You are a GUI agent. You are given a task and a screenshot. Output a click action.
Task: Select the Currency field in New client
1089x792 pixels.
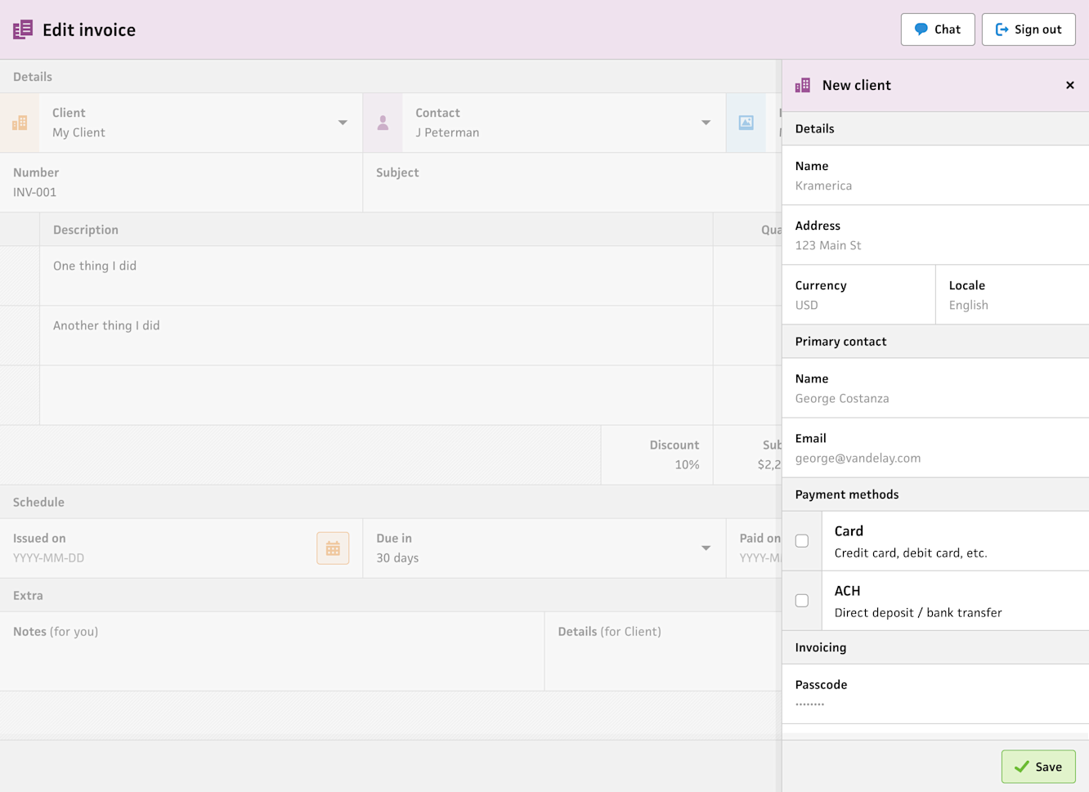(x=858, y=295)
